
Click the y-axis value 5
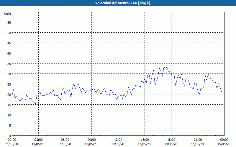[x=10, y=126]
